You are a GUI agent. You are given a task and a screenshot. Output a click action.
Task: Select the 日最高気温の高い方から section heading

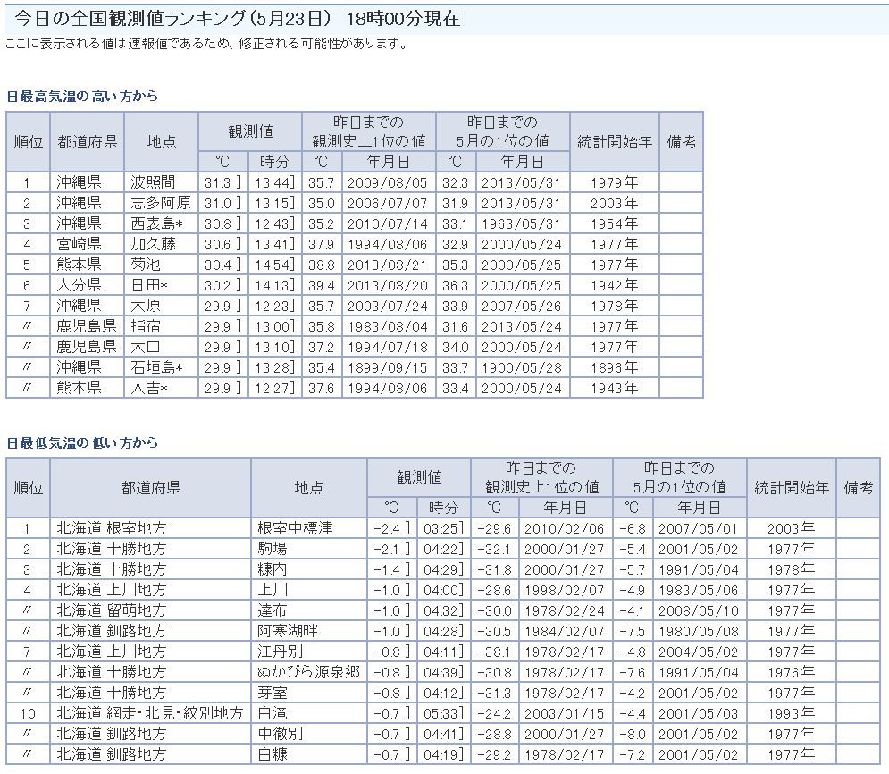tap(82, 97)
